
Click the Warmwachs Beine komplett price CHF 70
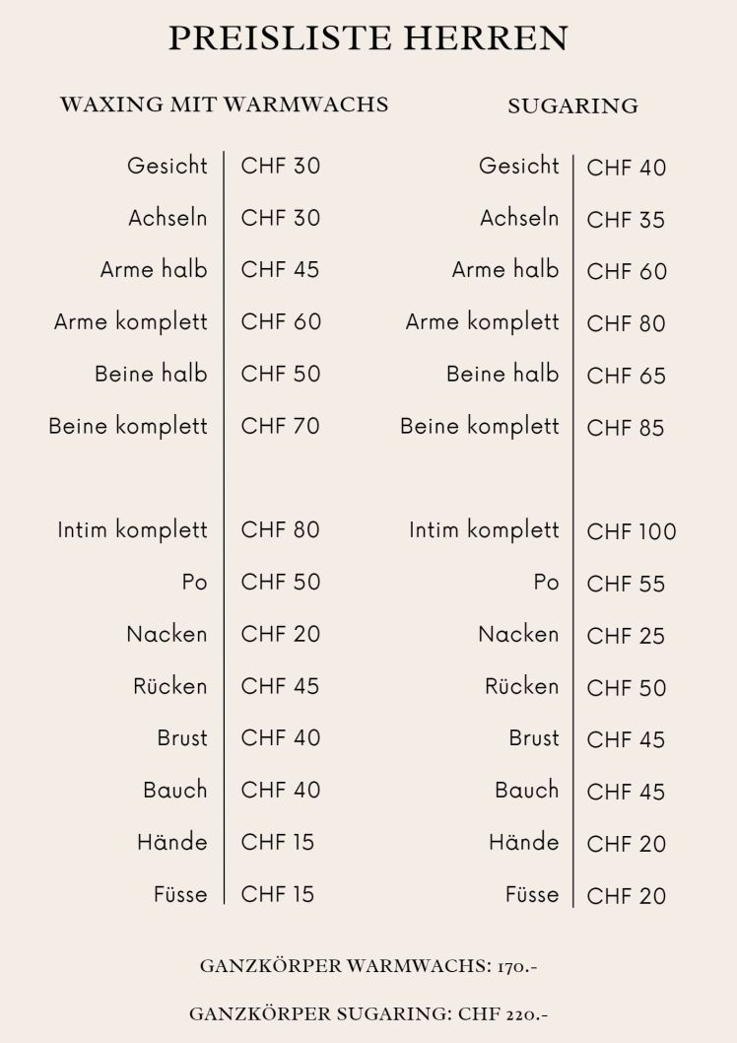[x=281, y=426]
